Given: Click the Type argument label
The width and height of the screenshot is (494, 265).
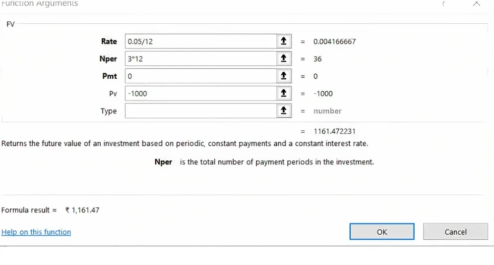Looking at the screenshot, I should pos(109,111).
